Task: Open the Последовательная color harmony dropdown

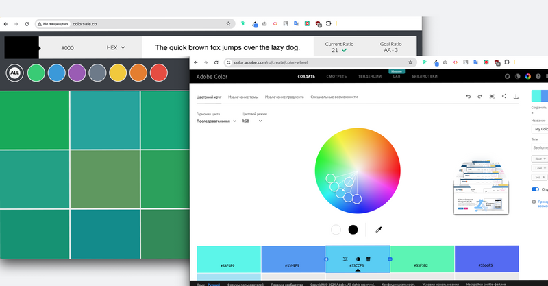Action: point(216,121)
